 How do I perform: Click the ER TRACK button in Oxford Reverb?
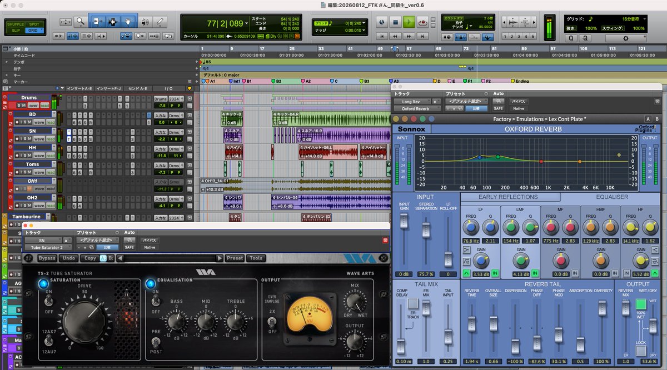[x=412, y=303]
